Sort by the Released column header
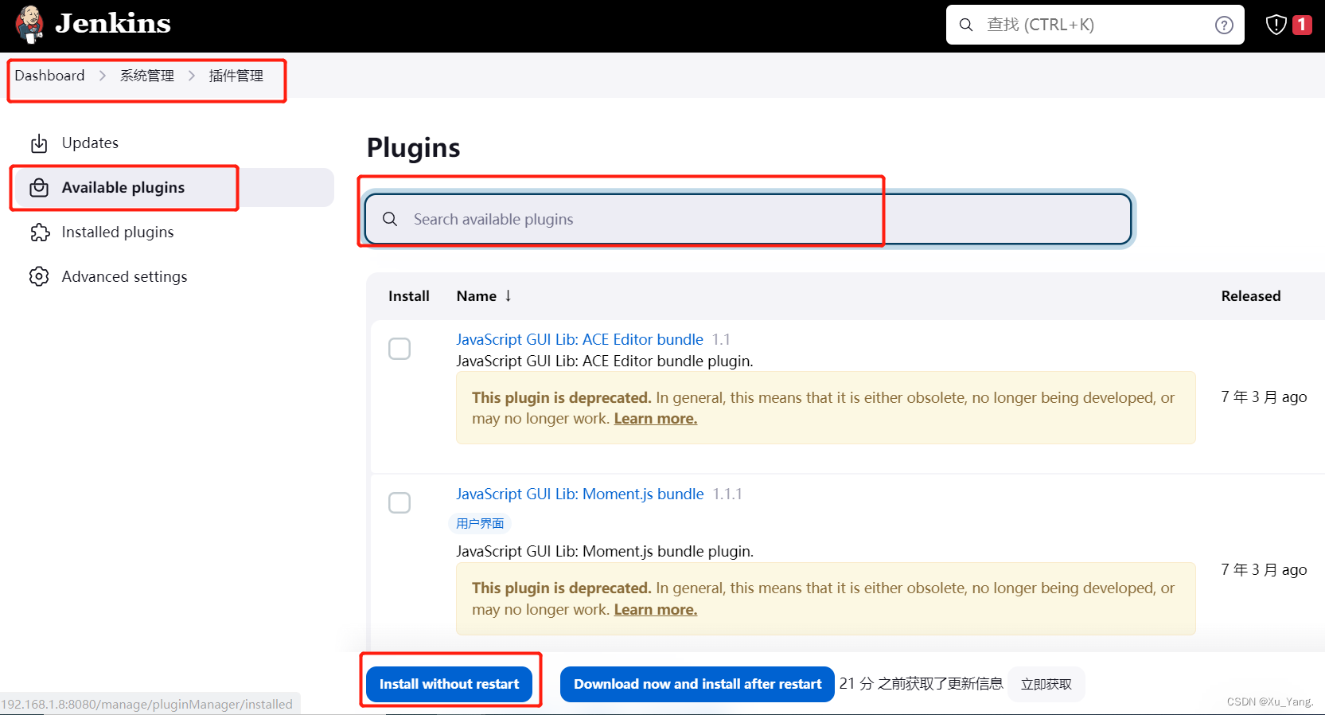 1251,296
